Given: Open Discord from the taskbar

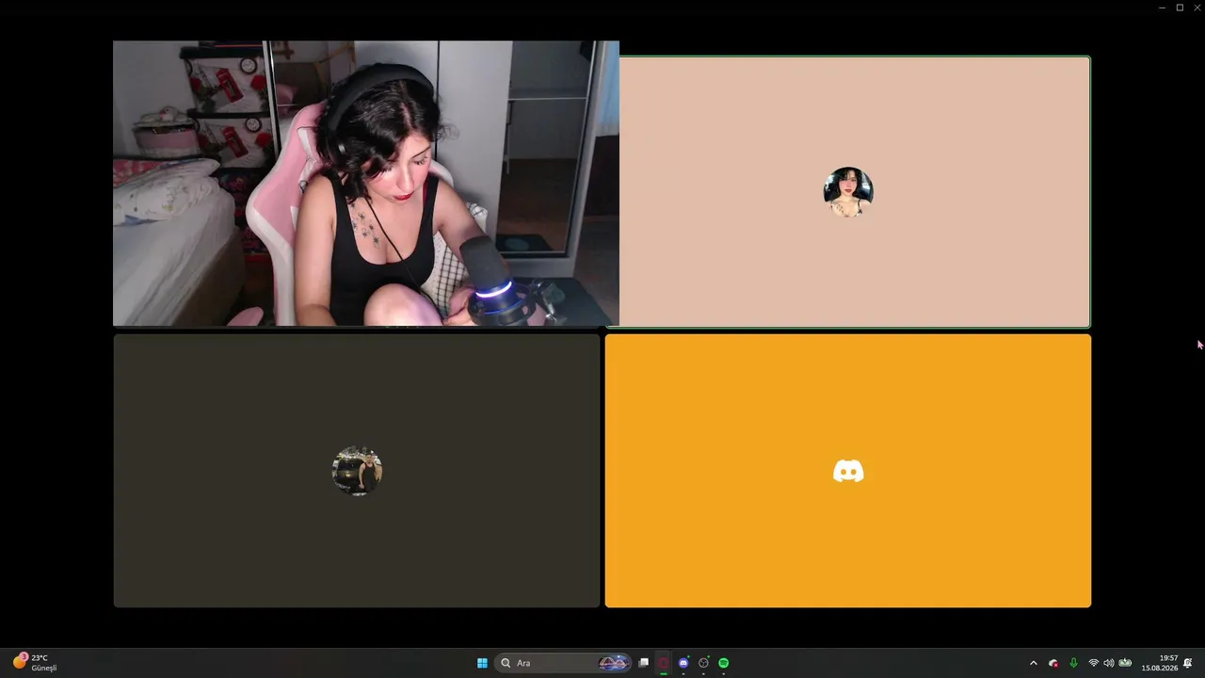Looking at the screenshot, I should (x=683, y=663).
